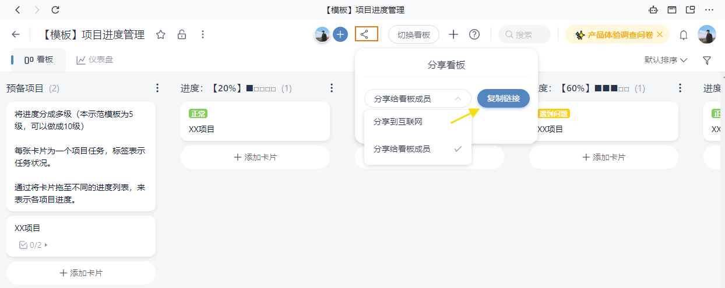This screenshot has height=288, width=725.
Task: Click the 复制链接 button
Action: click(x=503, y=98)
